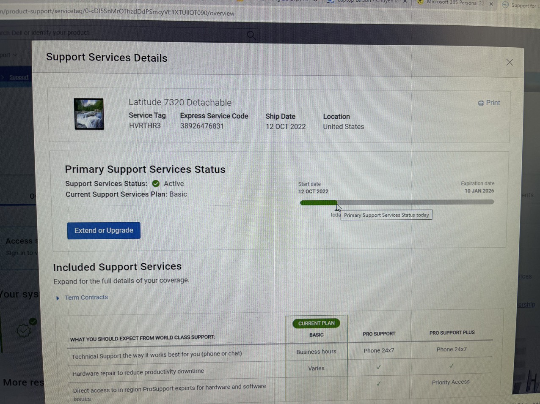Click the Support breadcrumb link behind the dialog
This screenshot has height=404, width=540.
(x=19, y=77)
